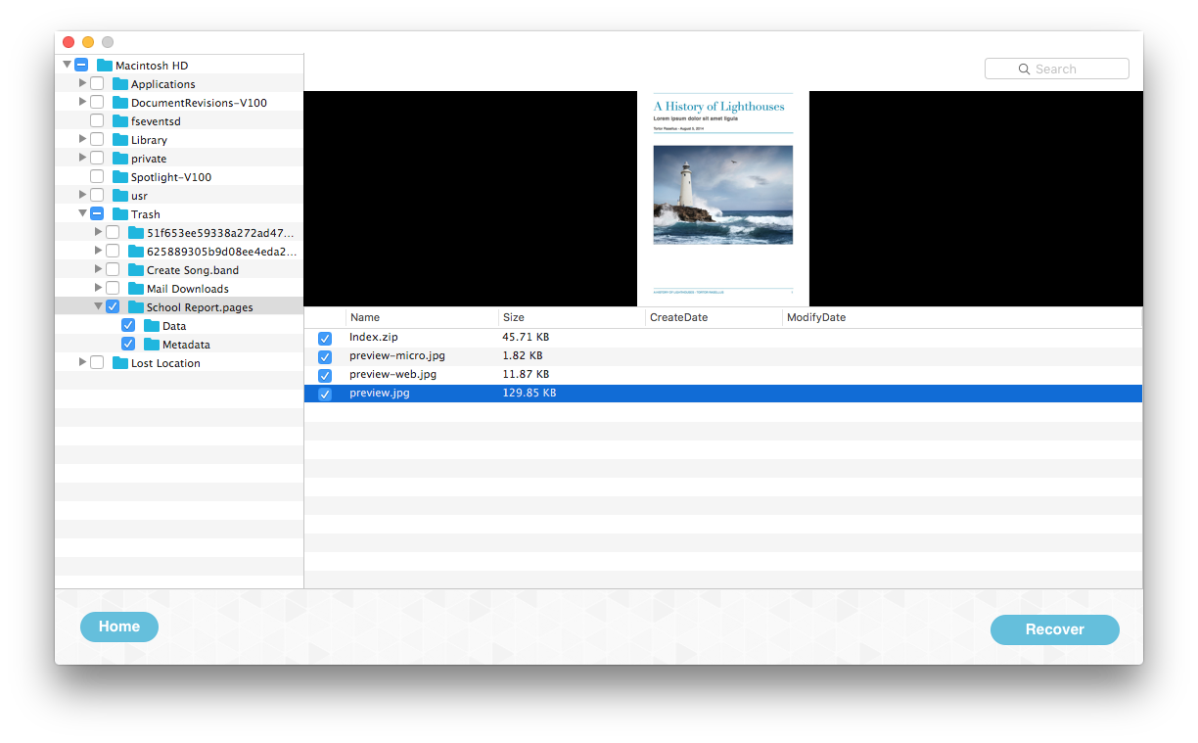The width and height of the screenshot is (1198, 743).
Task: Click the Applications folder icon
Action: (120, 84)
